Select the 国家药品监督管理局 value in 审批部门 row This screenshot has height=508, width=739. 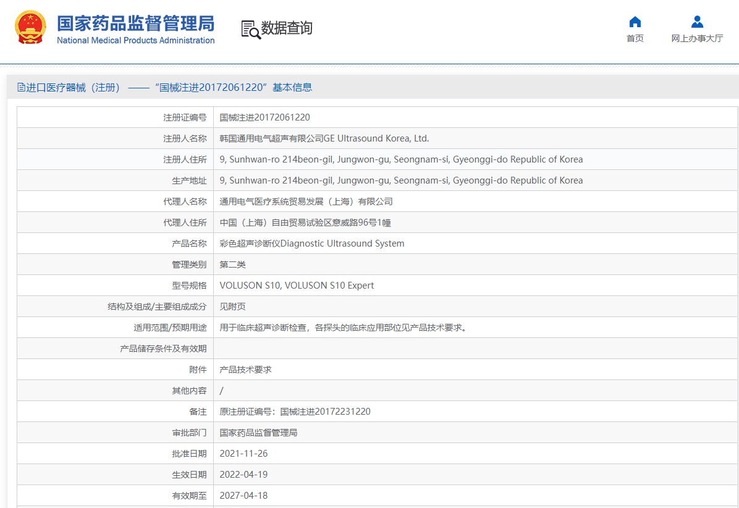pos(258,433)
